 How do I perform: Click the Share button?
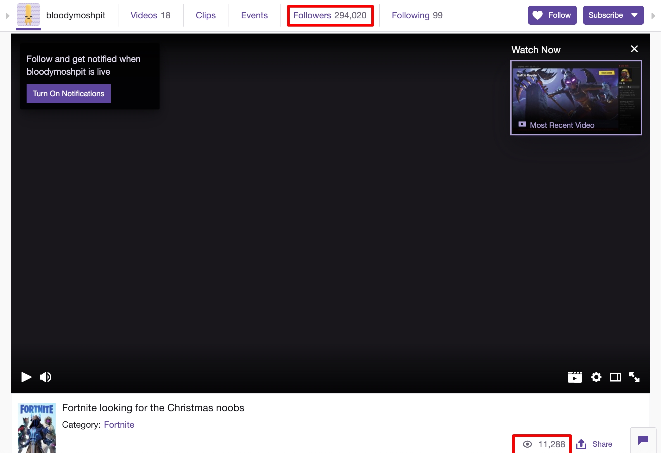pyautogui.click(x=594, y=444)
